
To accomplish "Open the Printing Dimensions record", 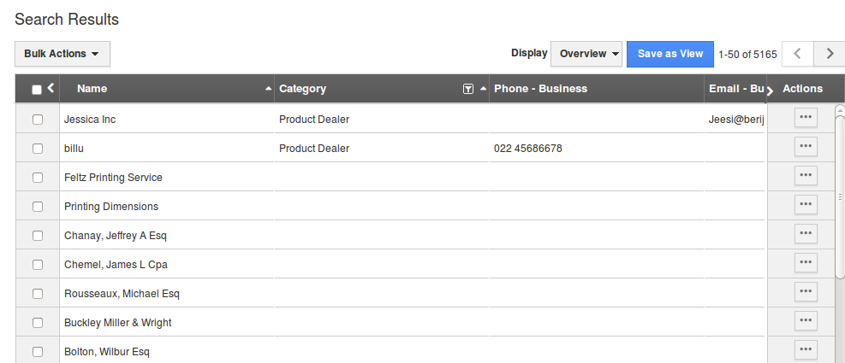I will click(111, 207).
